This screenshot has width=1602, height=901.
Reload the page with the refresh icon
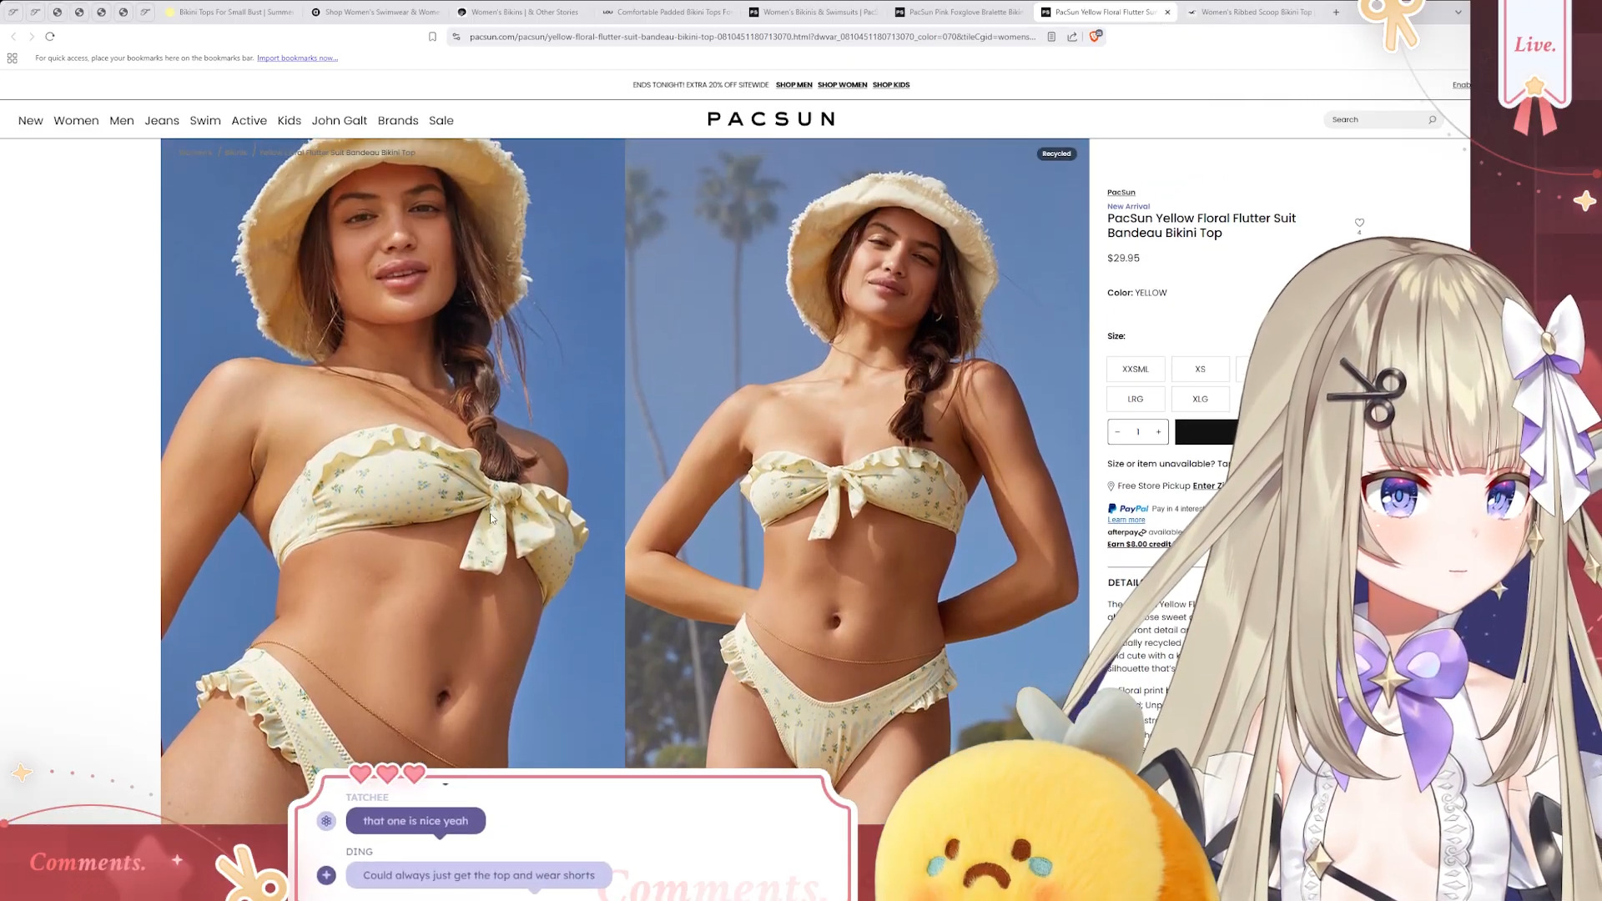pyautogui.click(x=50, y=37)
